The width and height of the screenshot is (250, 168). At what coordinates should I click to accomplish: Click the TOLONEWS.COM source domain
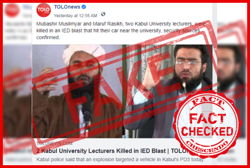pyautogui.click(x=54, y=144)
